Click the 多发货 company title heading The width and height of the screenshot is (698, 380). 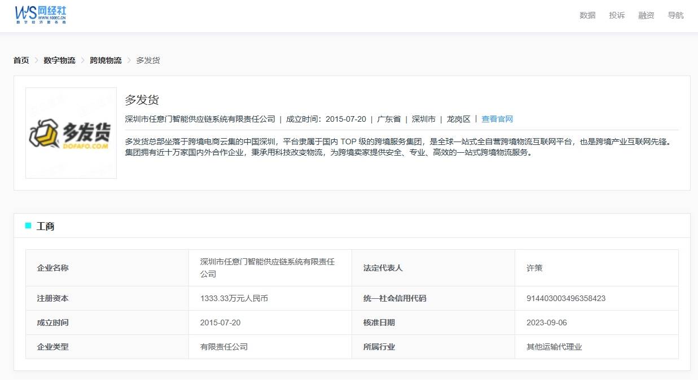pos(142,100)
